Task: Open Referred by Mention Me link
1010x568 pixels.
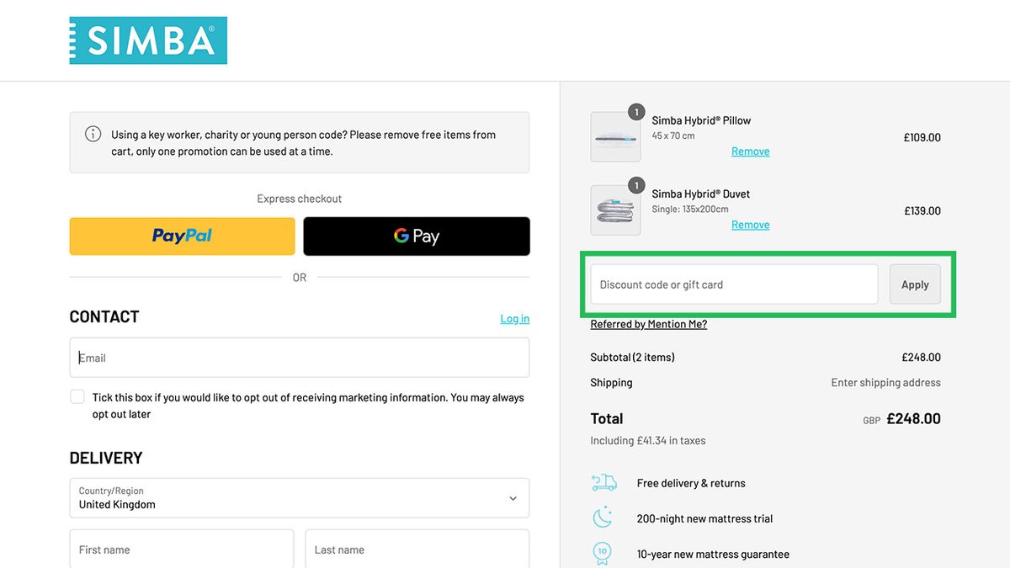Action: point(649,324)
